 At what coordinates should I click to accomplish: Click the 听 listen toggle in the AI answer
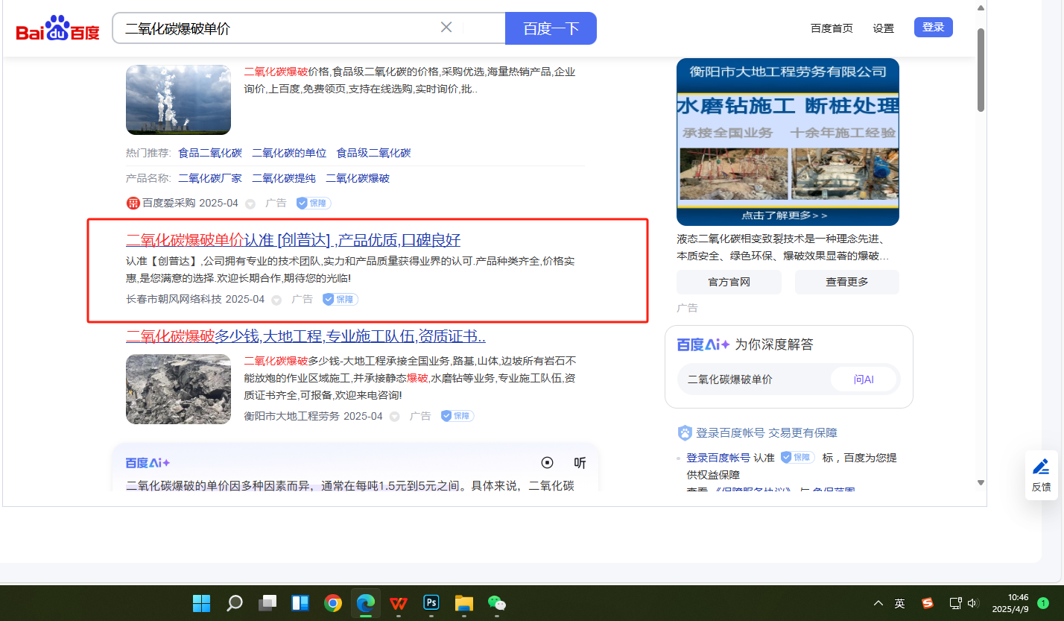coord(580,463)
